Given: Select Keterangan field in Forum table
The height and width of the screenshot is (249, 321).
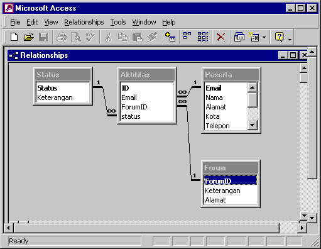Looking at the screenshot, I should [231, 191].
